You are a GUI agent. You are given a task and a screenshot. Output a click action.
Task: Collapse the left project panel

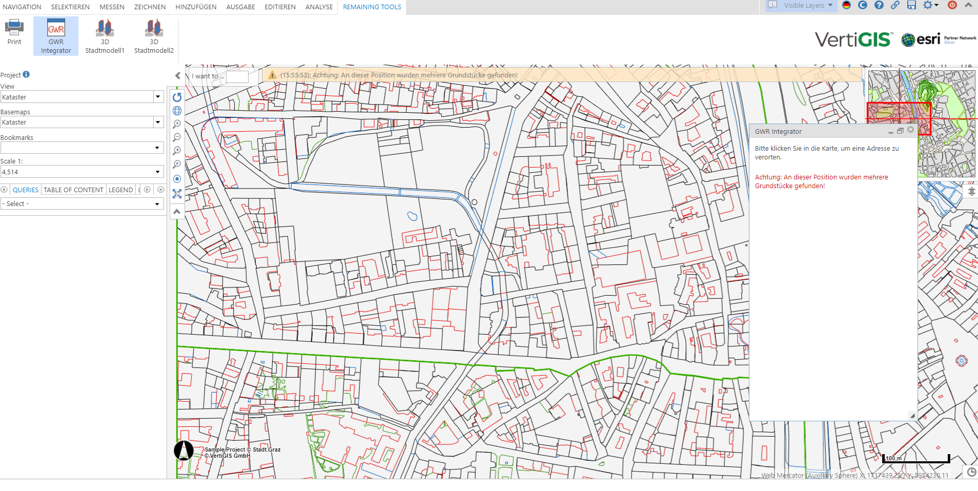coord(177,75)
